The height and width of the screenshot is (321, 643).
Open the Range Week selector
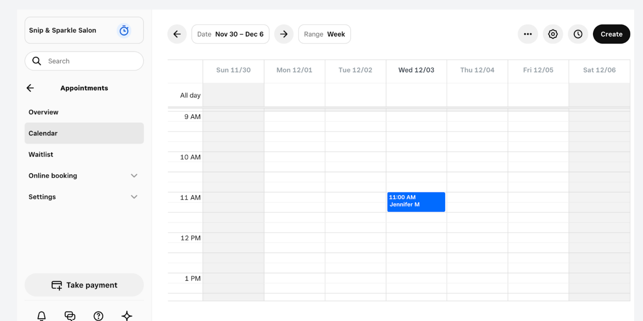[324, 34]
